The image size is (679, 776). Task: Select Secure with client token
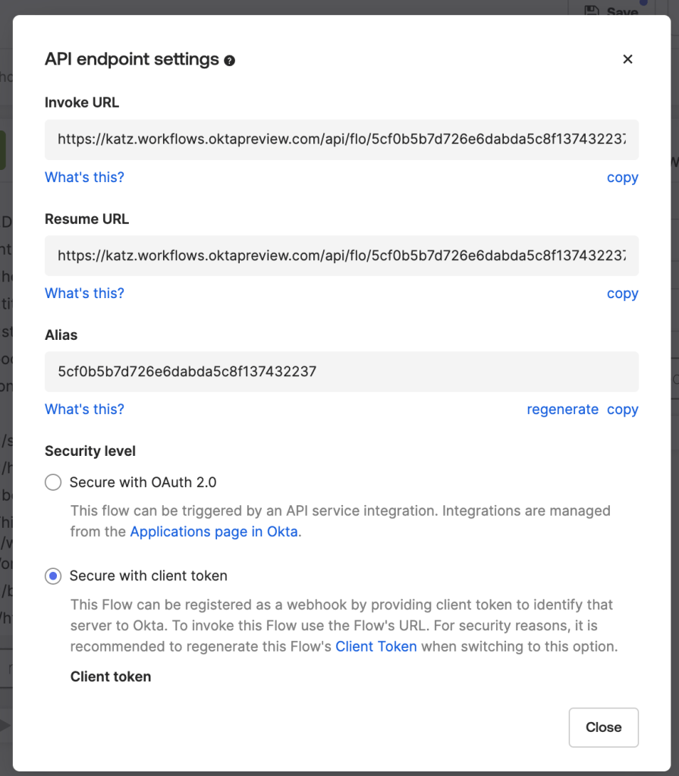click(52, 576)
